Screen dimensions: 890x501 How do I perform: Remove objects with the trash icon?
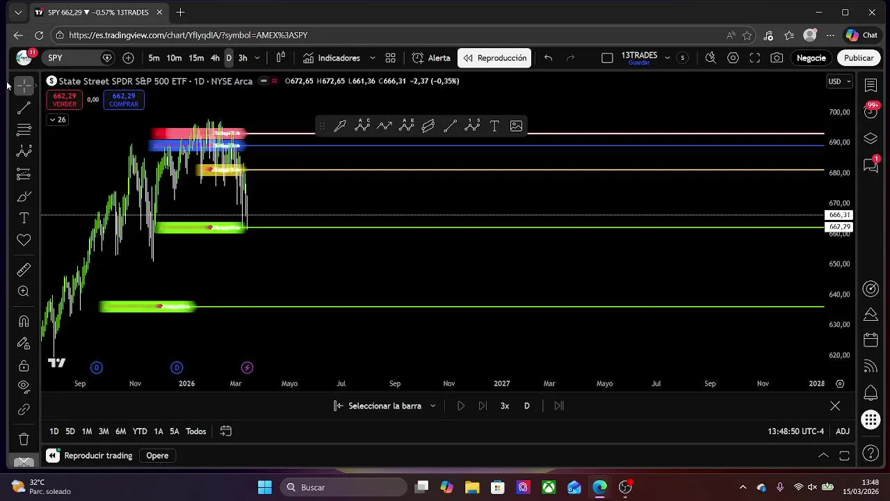click(x=24, y=439)
